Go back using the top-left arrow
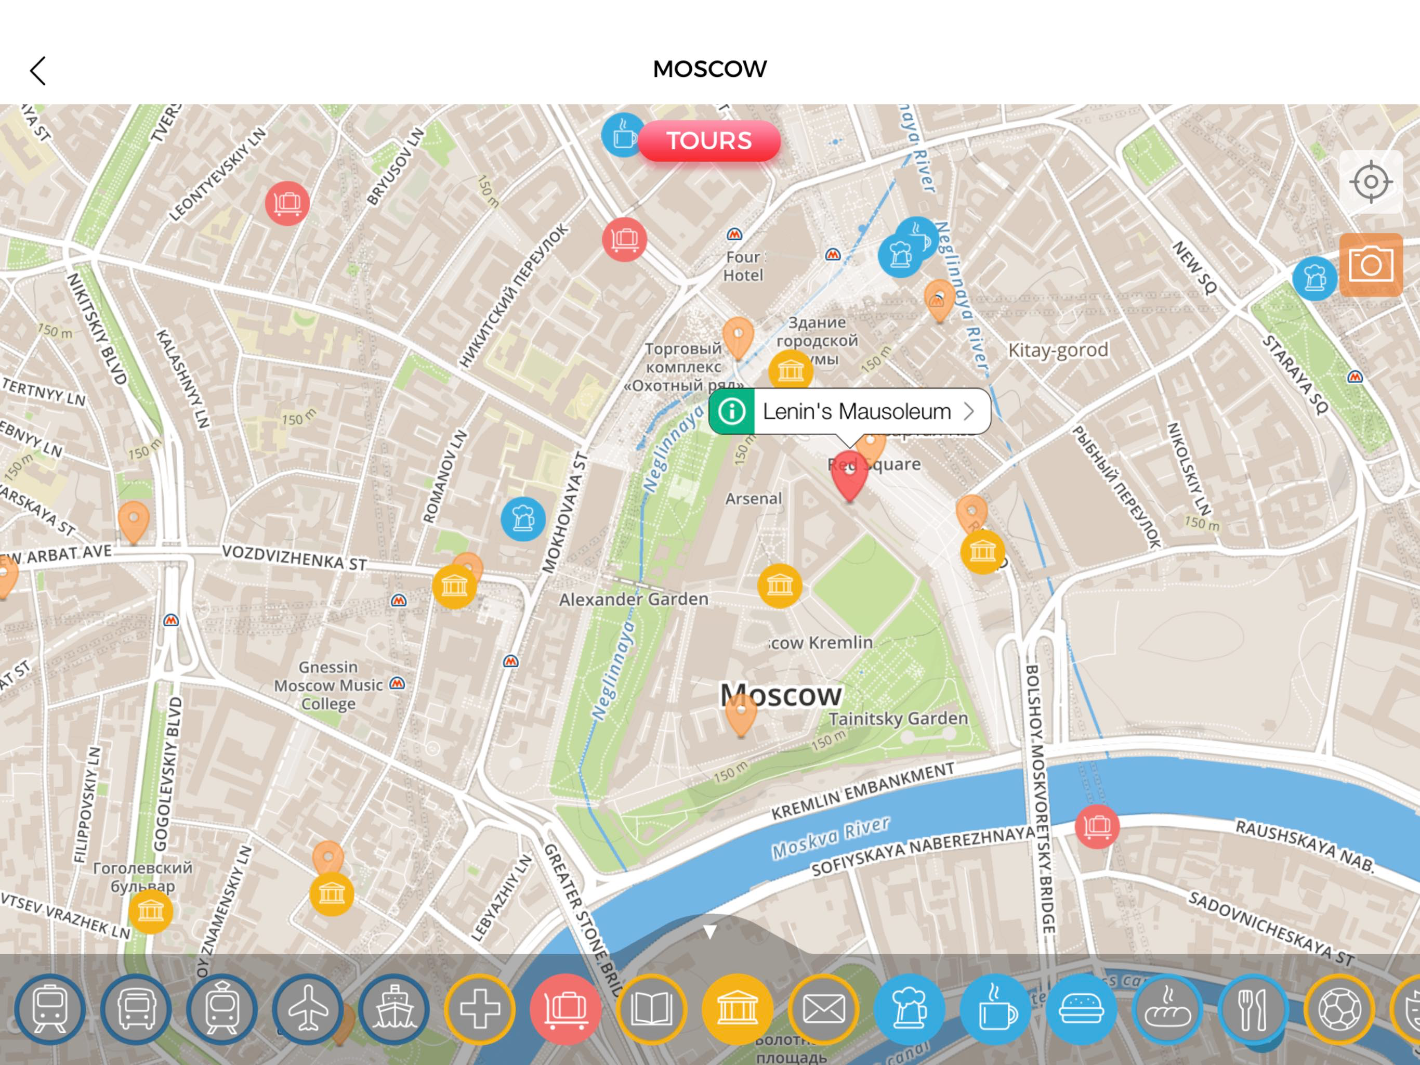Image resolution: width=1420 pixels, height=1065 pixels. tap(38, 71)
